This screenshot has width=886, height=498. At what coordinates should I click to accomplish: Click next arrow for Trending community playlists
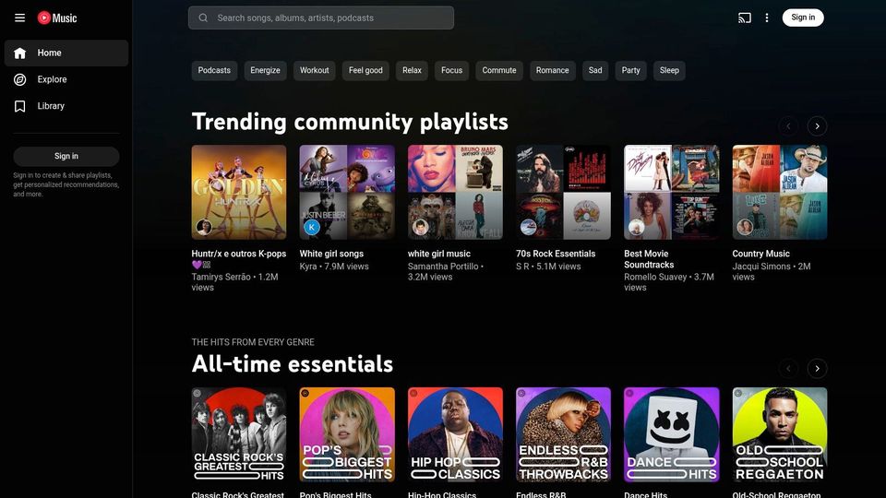pos(817,126)
